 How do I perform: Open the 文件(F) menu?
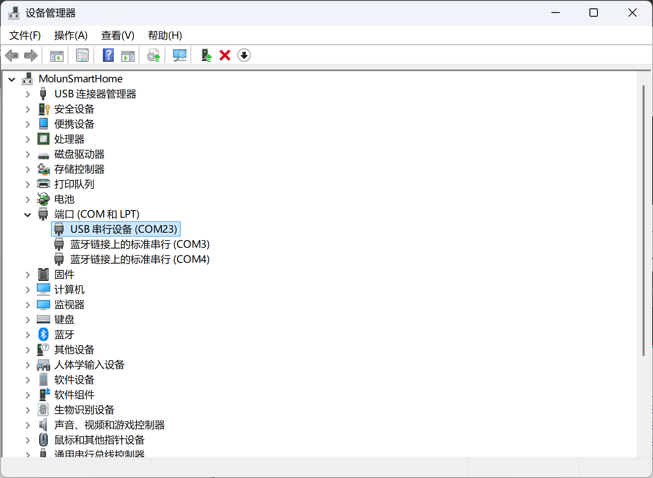click(x=25, y=36)
